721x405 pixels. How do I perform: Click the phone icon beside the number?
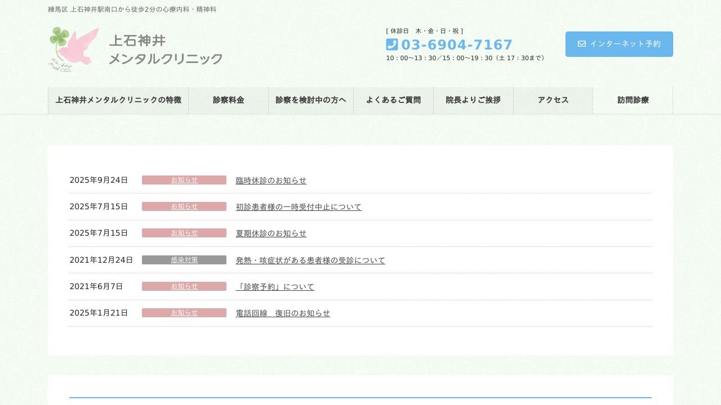tap(392, 44)
